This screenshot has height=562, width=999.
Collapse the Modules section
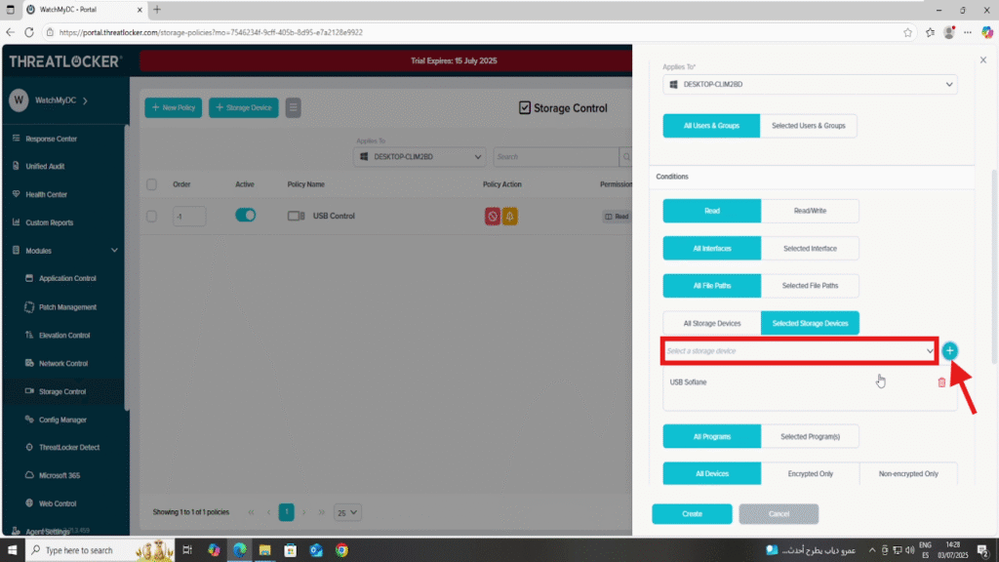114,251
